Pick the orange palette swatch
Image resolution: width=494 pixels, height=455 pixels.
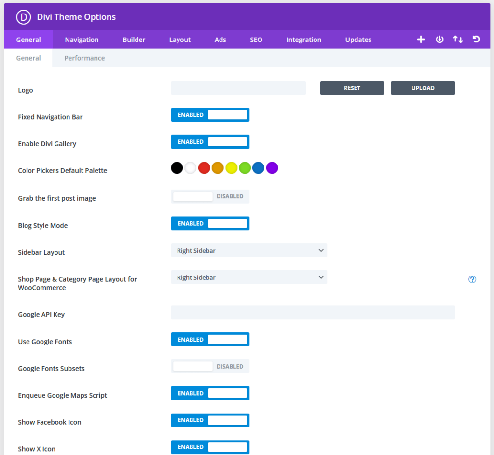pos(218,168)
